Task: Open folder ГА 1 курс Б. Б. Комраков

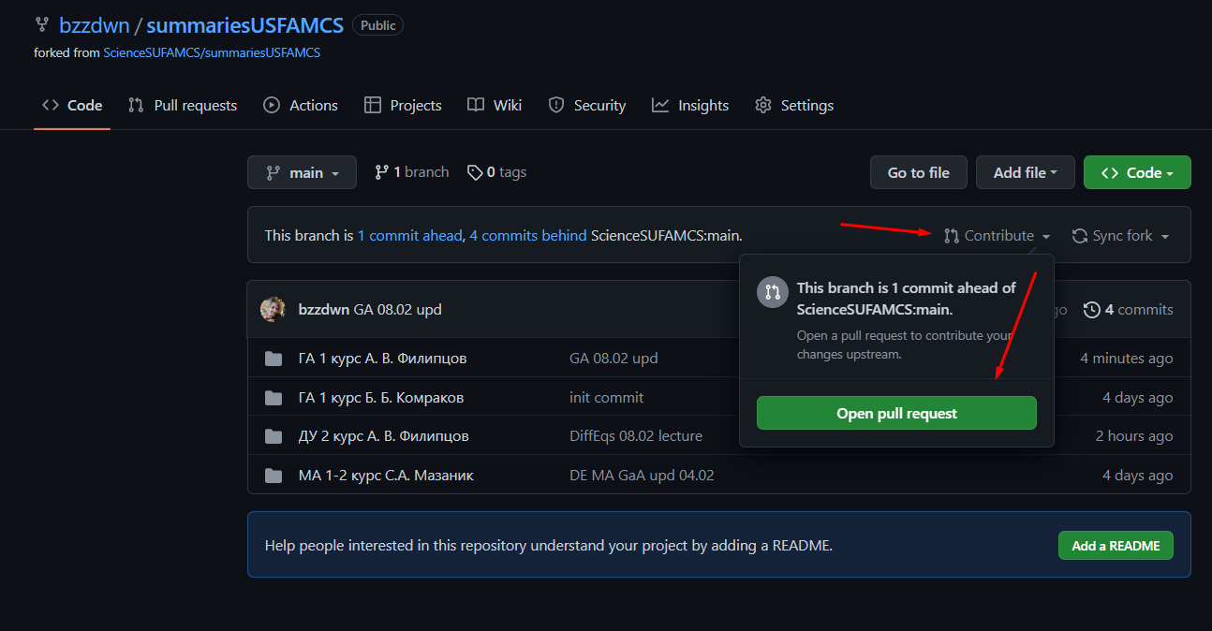Action: [381, 398]
